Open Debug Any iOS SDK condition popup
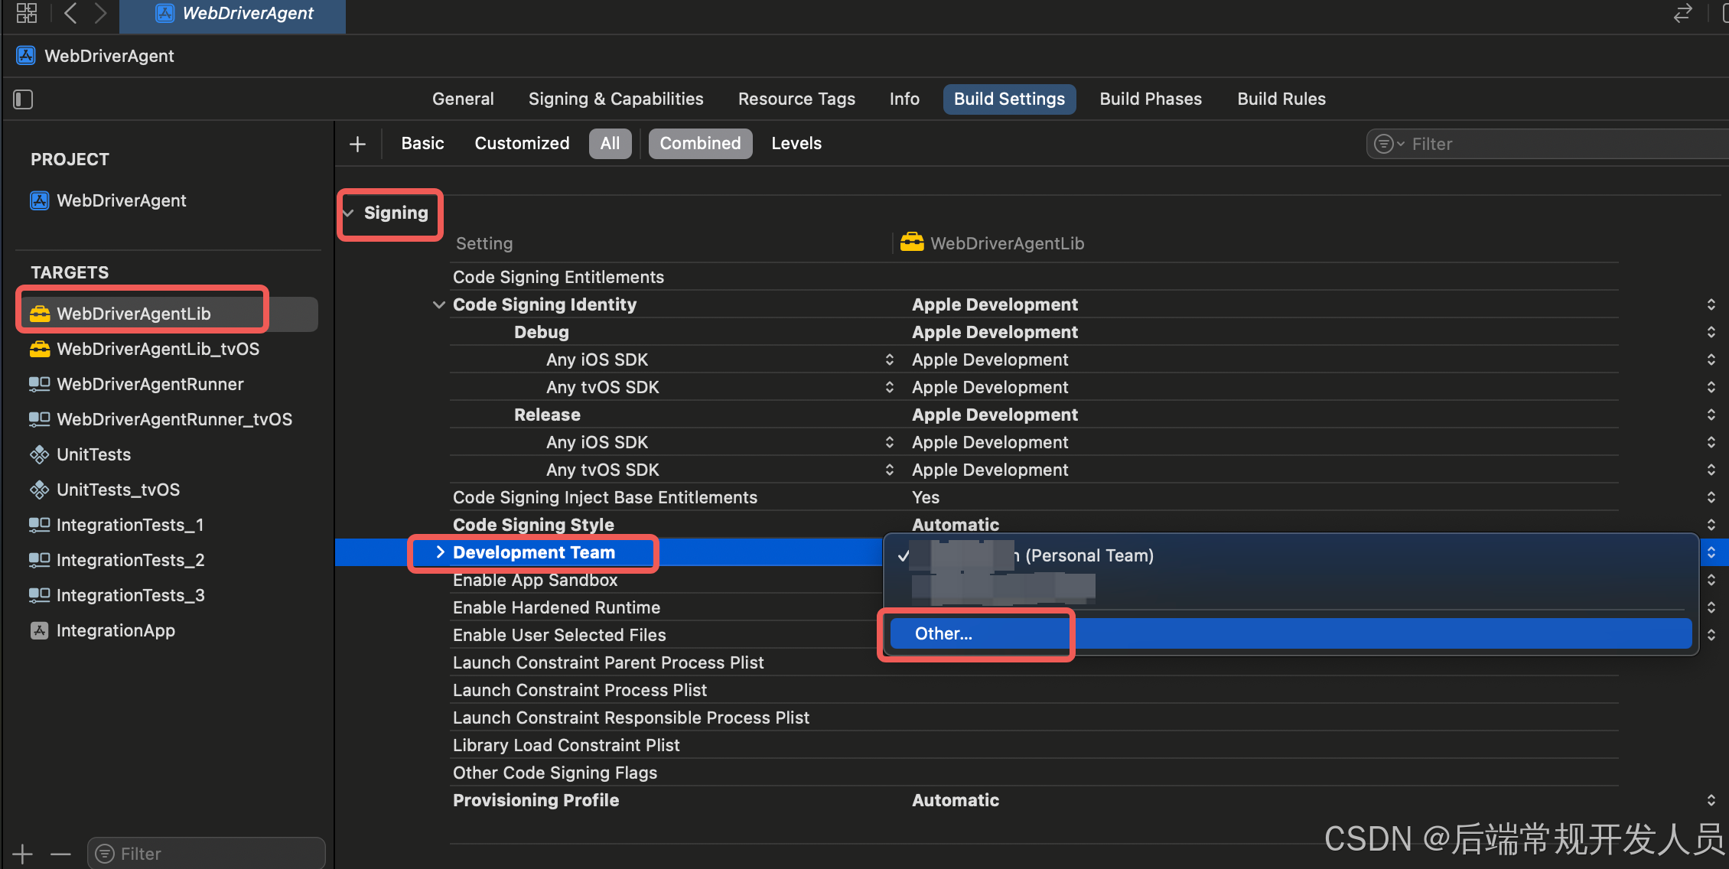1729x869 pixels. tap(889, 360)
